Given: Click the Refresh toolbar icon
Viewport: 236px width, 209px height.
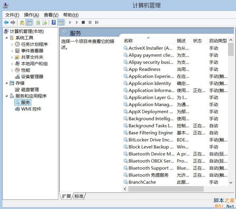Looking at the screenshot, I should coord(38,23).
